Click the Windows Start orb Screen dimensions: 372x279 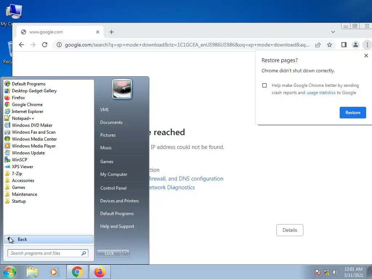[x=10, y=272]
